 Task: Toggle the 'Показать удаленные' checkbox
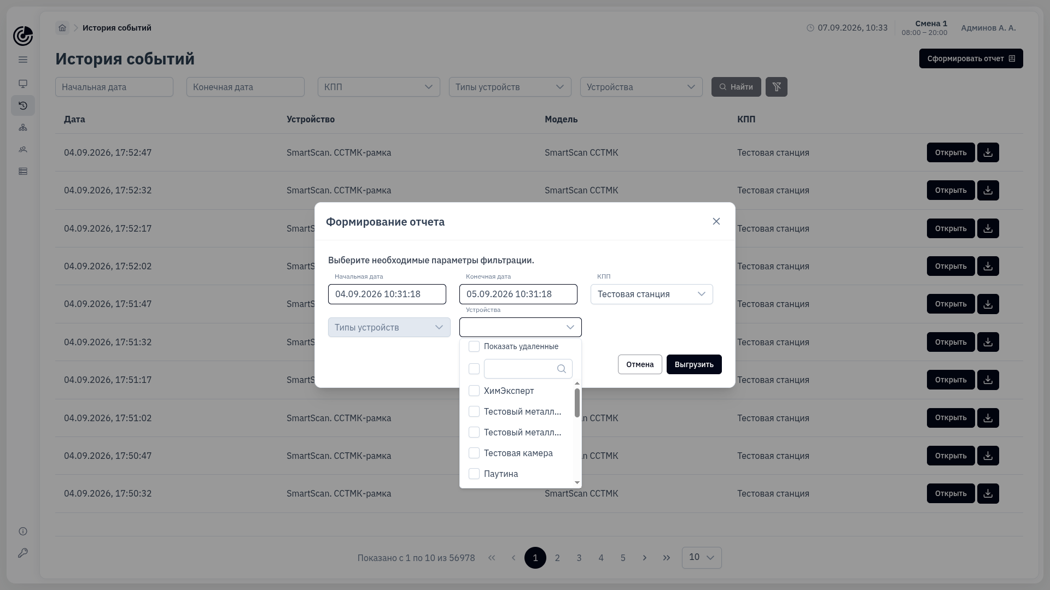click(x=474, y=346)
